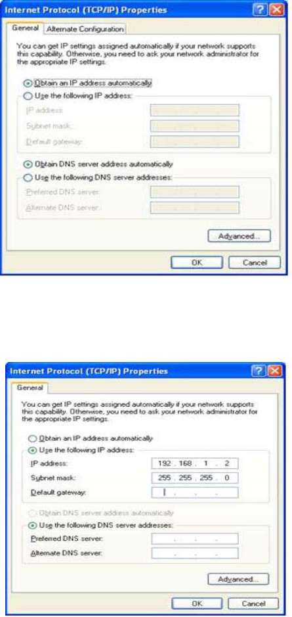Click the IP address field showing 192.168.1.2
Image resolution: width=292 pixels, height=617 pixels.
pos(195,463)
